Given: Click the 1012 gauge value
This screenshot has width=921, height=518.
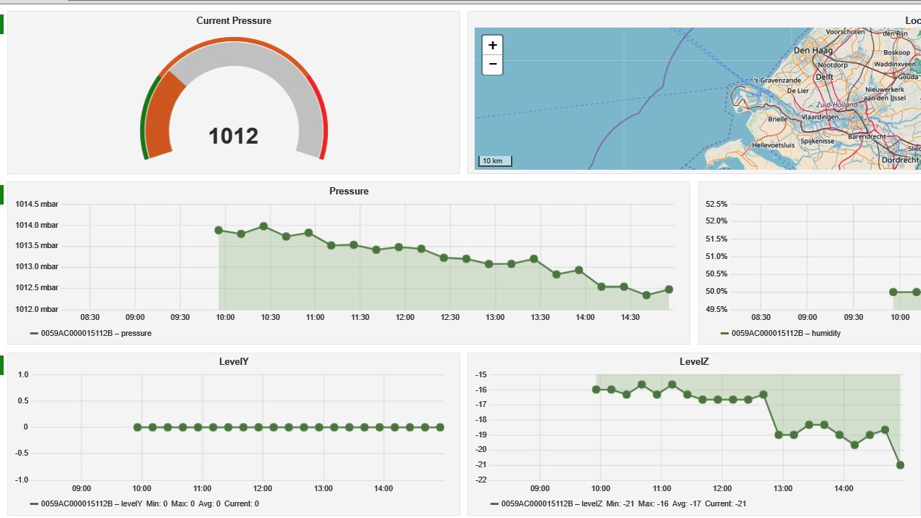Looking at the screenshot, I should 234,136.
